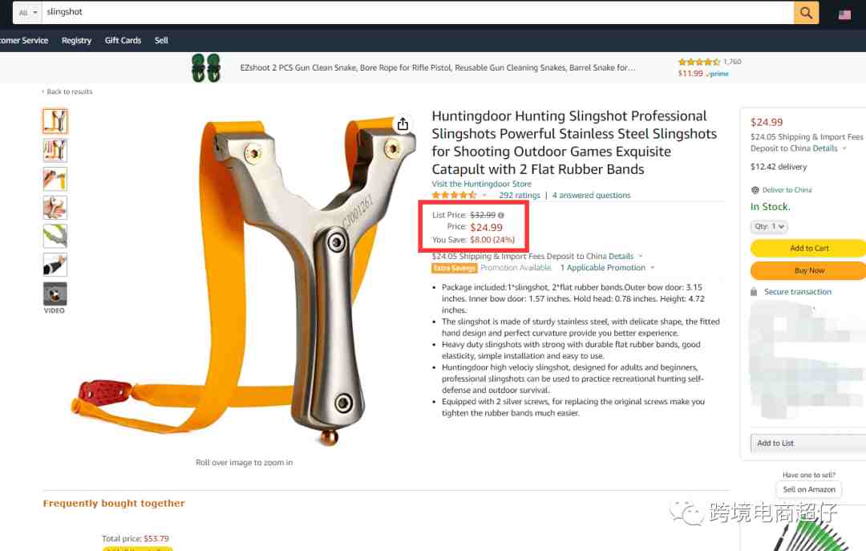
Task: Click the Deliver to China location icon
Action: tap(755, 190)
